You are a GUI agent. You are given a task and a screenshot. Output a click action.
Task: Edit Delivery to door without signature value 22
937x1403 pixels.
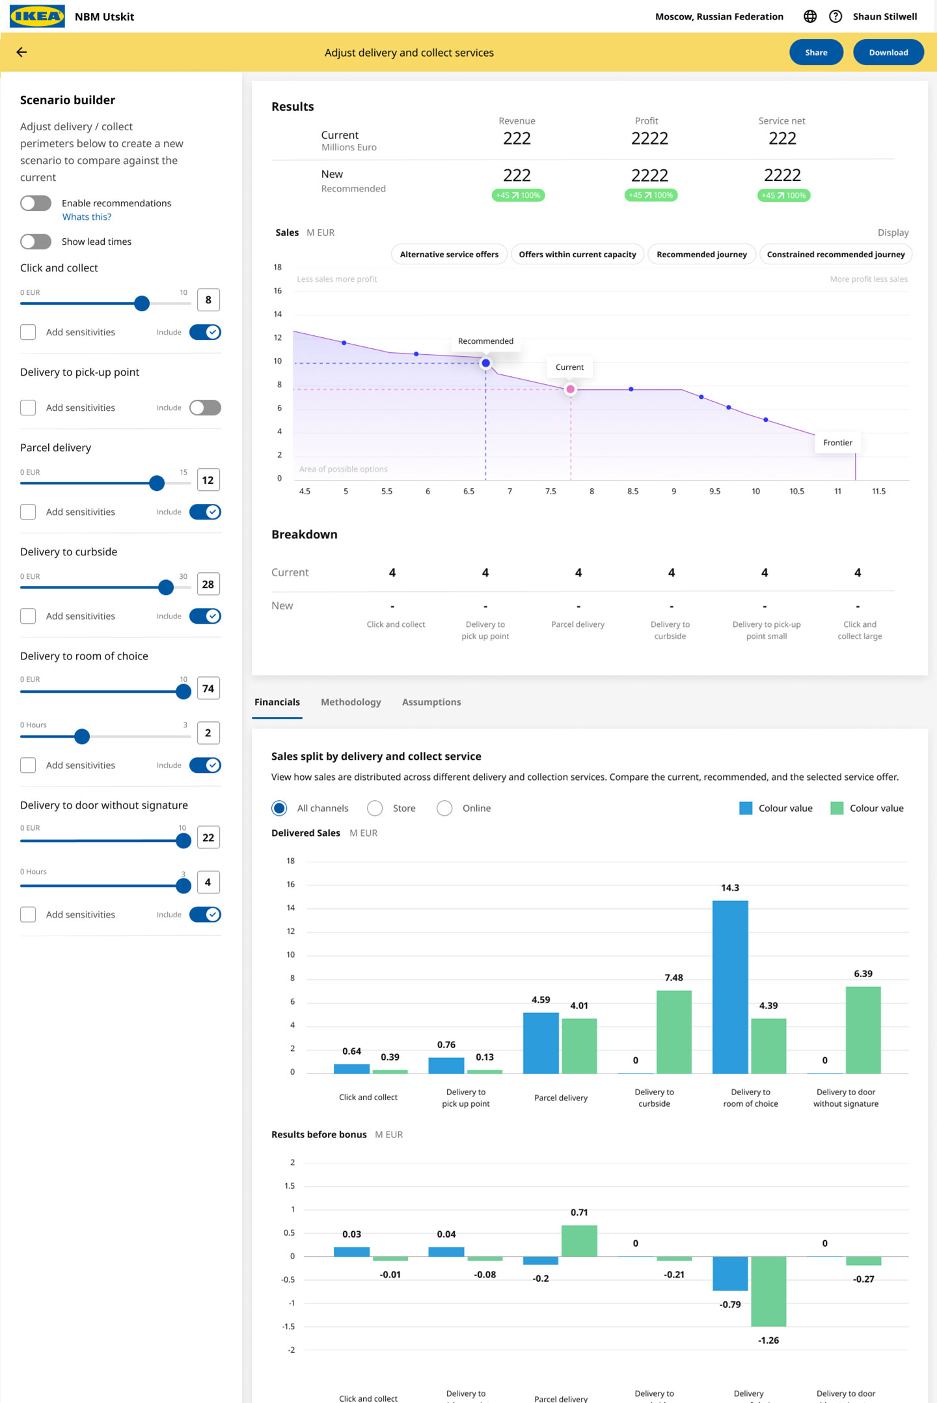tap(208, 837)
